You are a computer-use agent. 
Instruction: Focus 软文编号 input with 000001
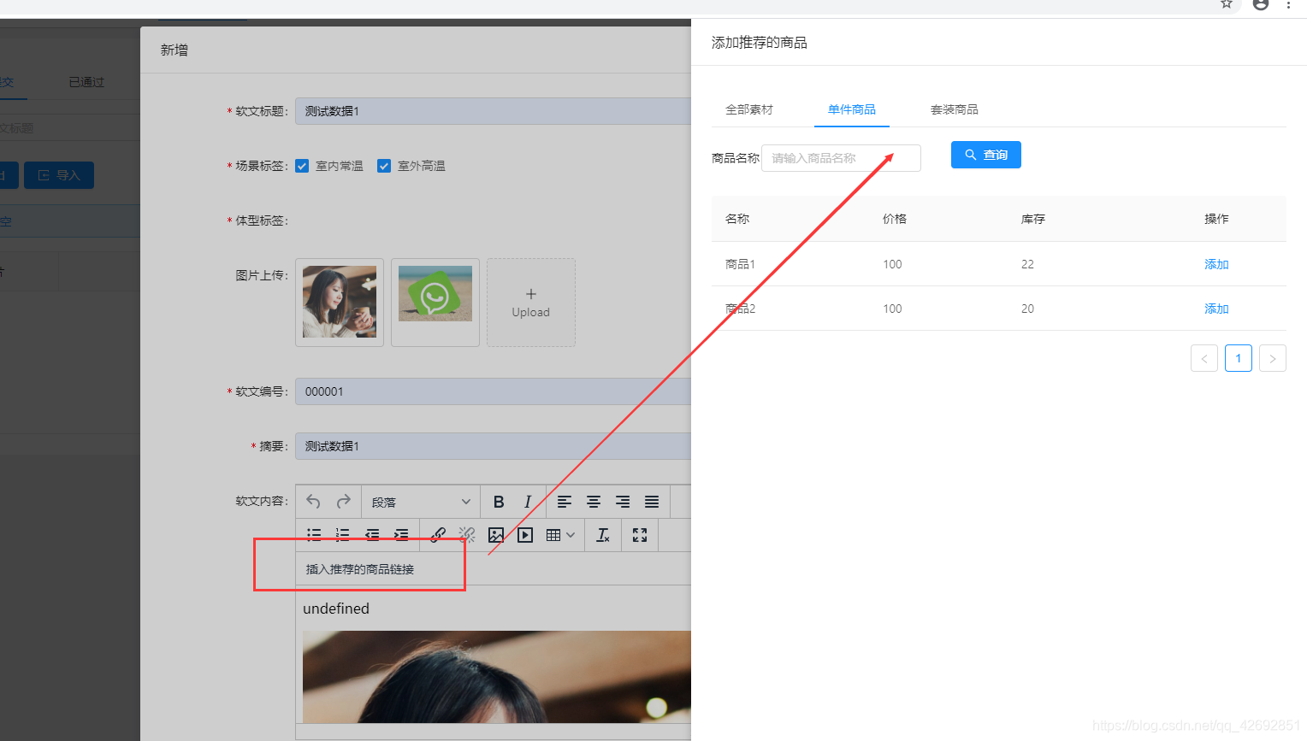click(x=493, y=391)
